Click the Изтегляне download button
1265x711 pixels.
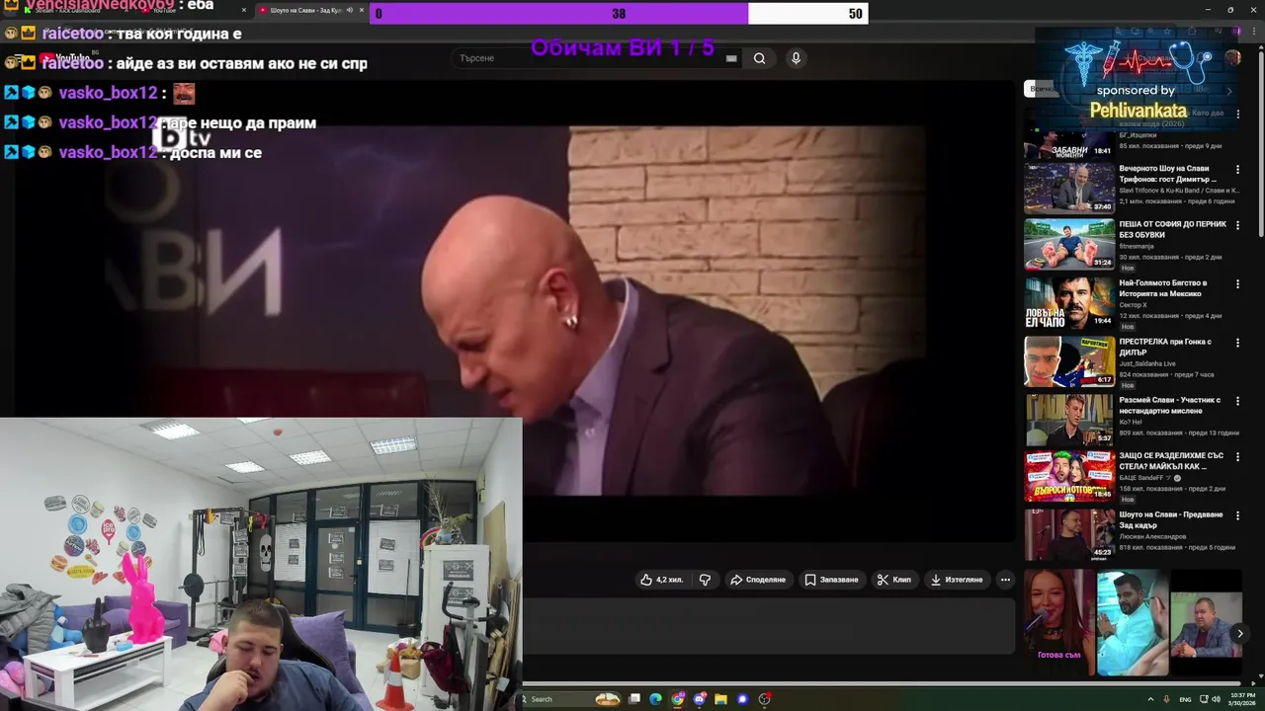(x=957, y=580)
